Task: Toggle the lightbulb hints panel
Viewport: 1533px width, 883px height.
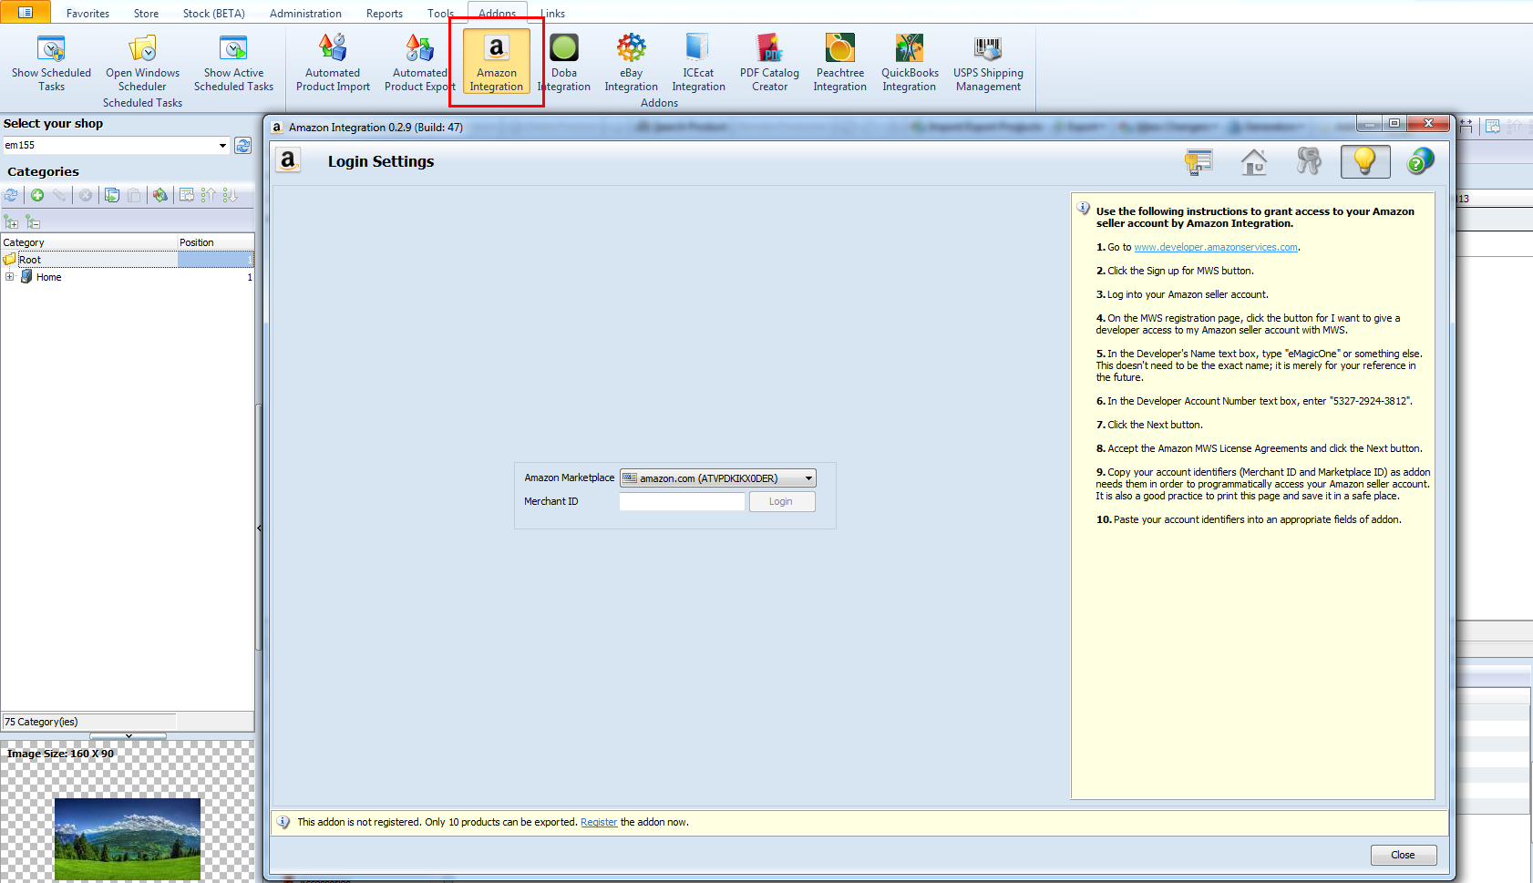Action: pyautogui.click(x=1364, y=162)
